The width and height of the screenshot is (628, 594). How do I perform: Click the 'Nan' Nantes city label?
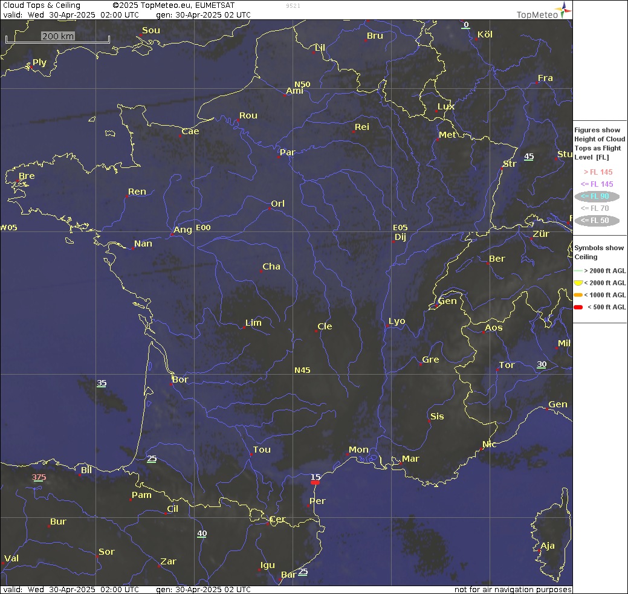click(143, 244)
